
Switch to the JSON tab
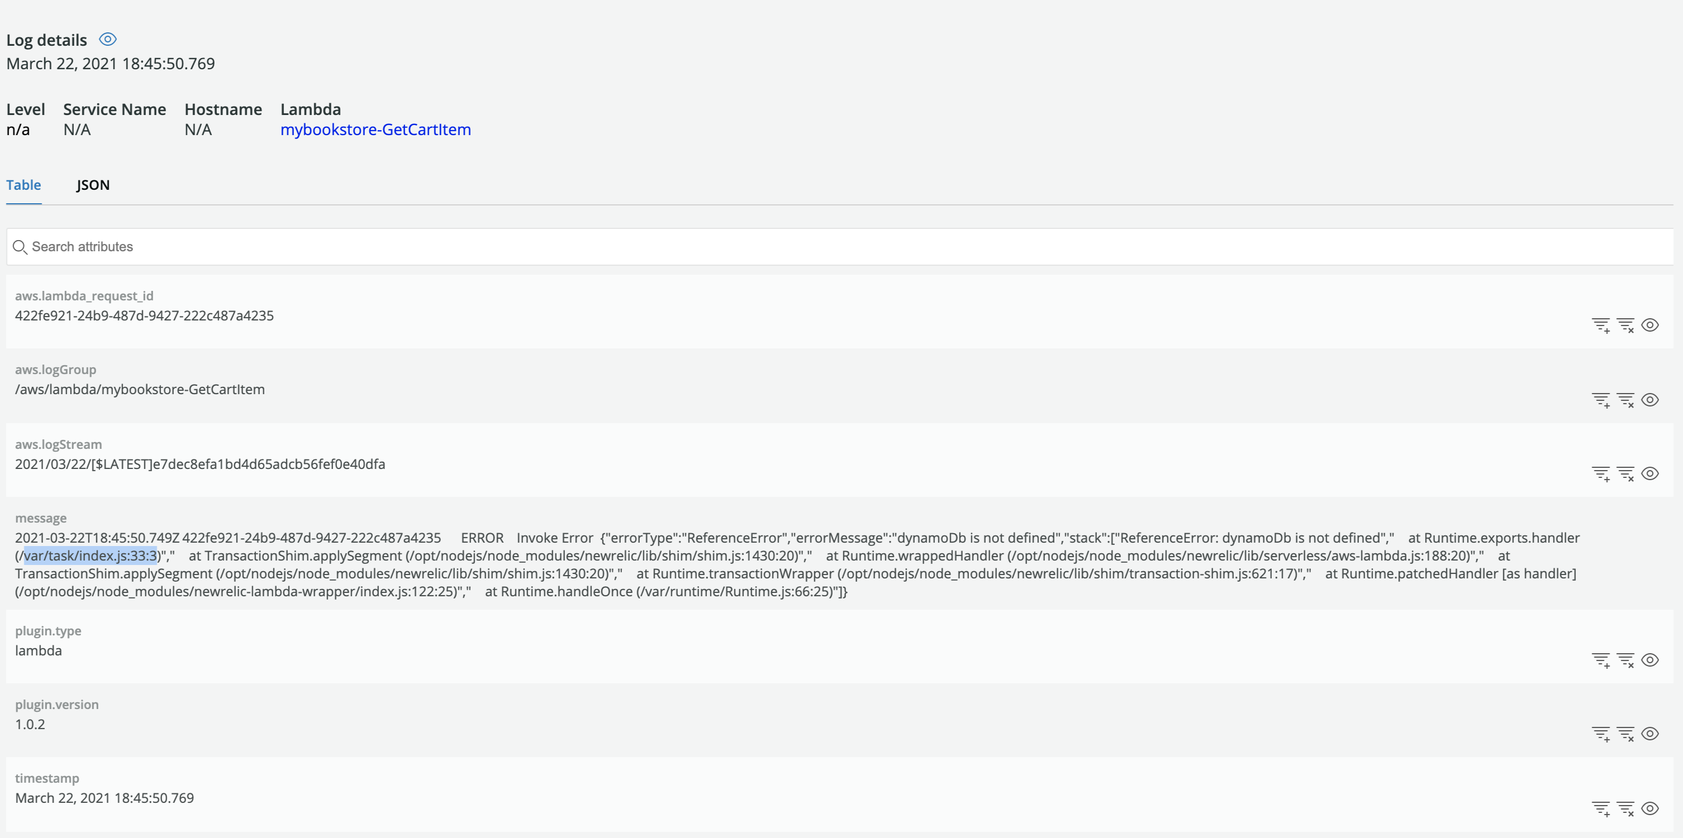click(93, 185)
